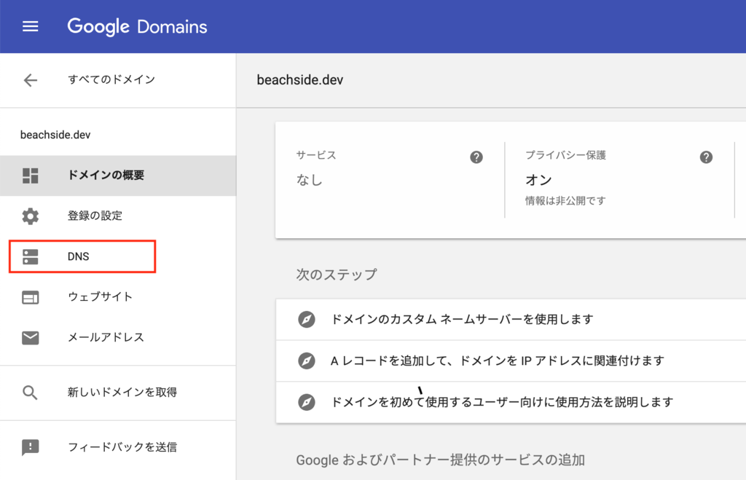This screenshot has width=746, height=480.
Task: Click the 次のステップ heading
Action: [x=337, y=275]
